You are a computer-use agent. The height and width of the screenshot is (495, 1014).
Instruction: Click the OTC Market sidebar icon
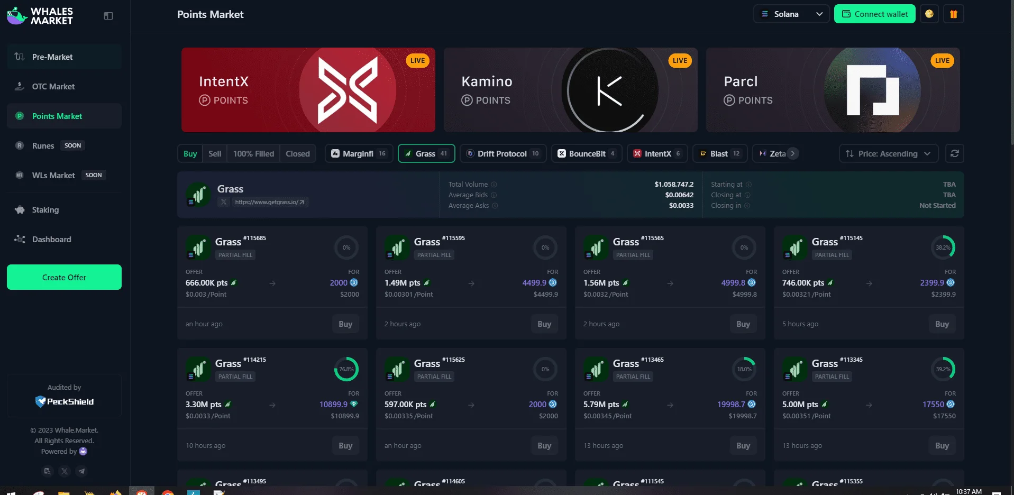pos(20,86)
